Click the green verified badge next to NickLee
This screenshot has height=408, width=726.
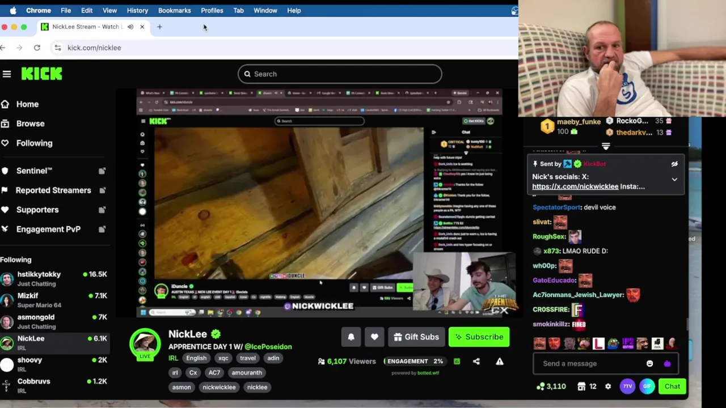tap(216, 334)
